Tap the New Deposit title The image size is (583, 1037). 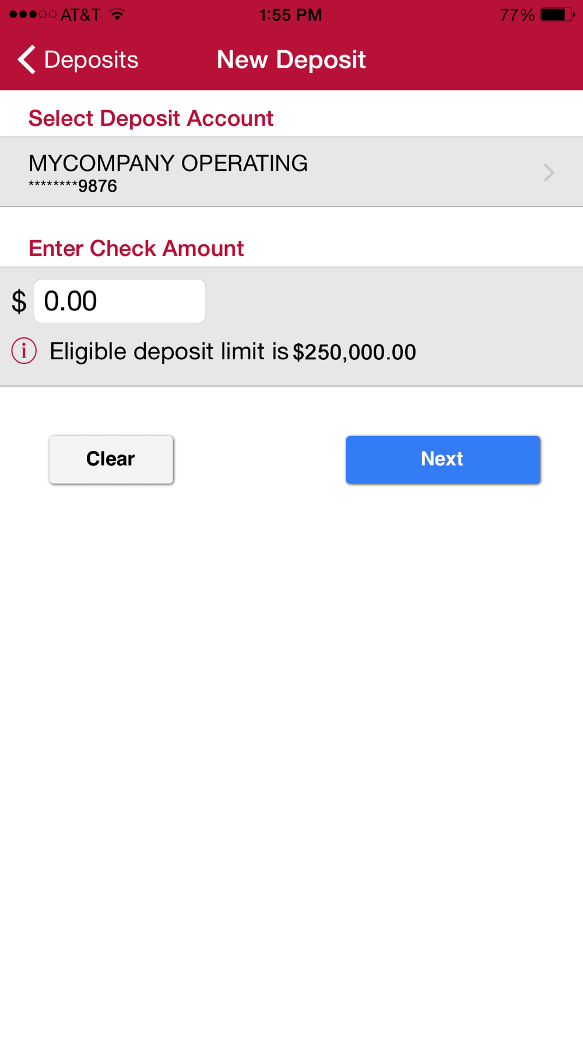[291, 59]
